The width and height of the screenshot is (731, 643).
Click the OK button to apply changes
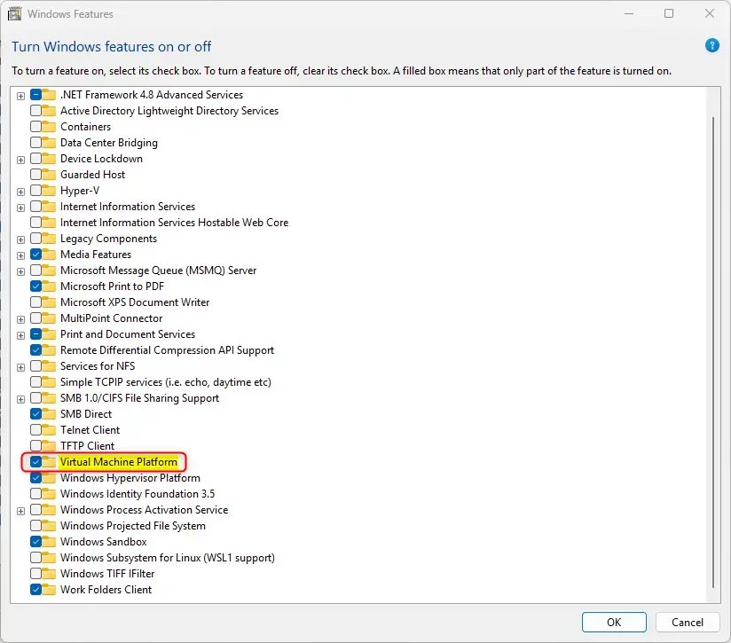[614, 622]
